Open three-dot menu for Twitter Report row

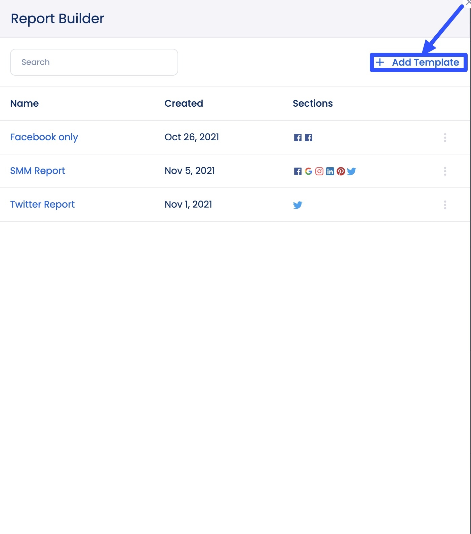445,205
